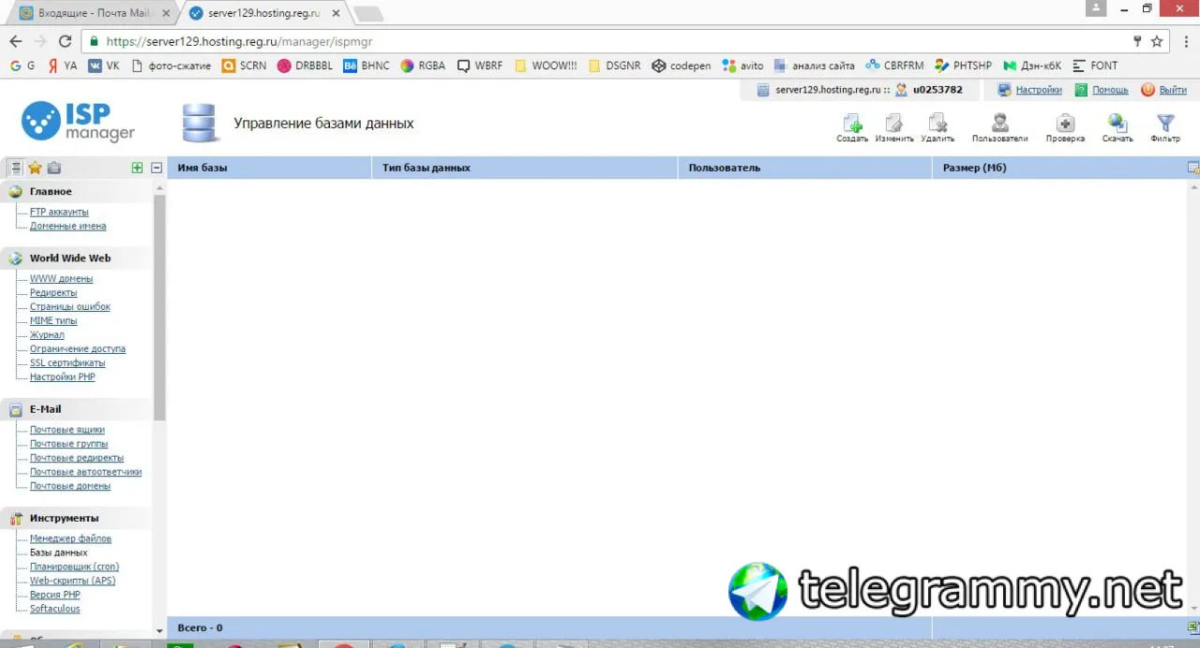Viewport: 1200px width, 648px height.
Task: Click Выйти logout link
Action: pos(1173,90)
